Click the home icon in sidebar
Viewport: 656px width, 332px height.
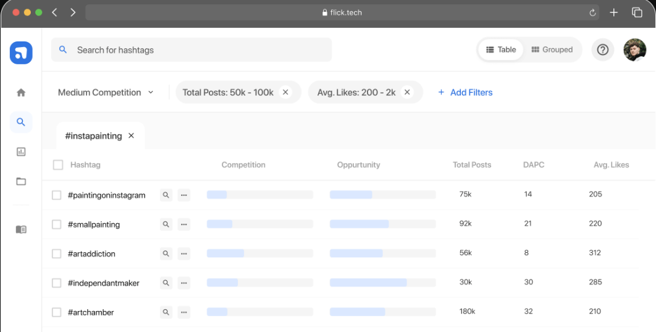(21, 93)
